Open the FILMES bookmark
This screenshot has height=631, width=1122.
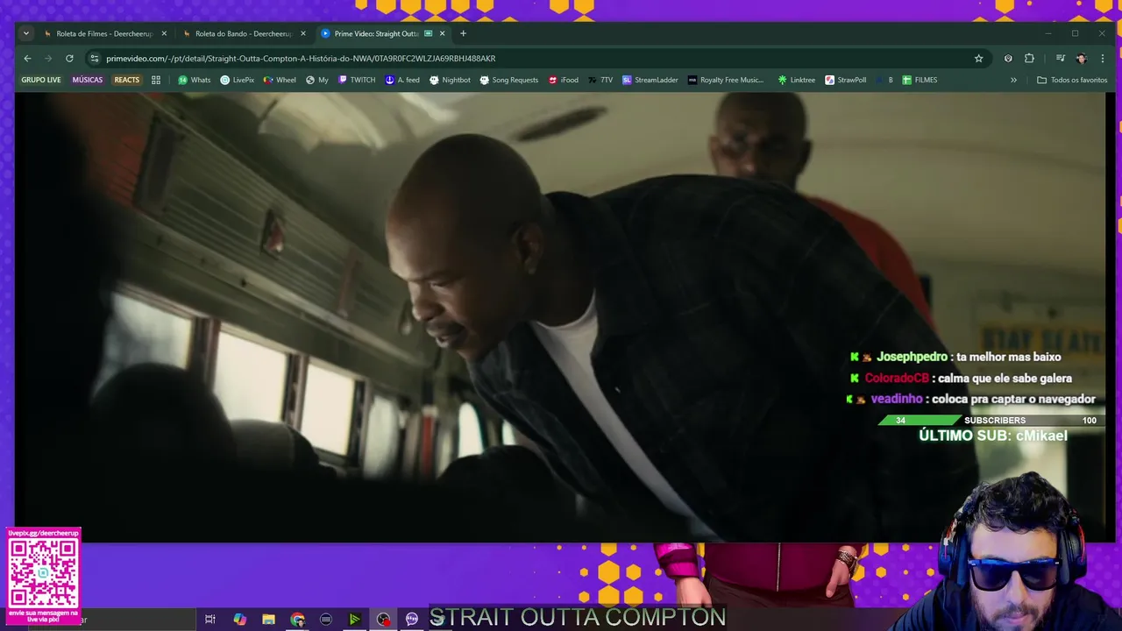pos(920,80)
